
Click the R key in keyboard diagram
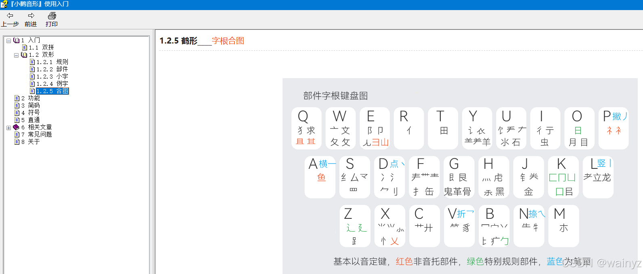(409, 128)
